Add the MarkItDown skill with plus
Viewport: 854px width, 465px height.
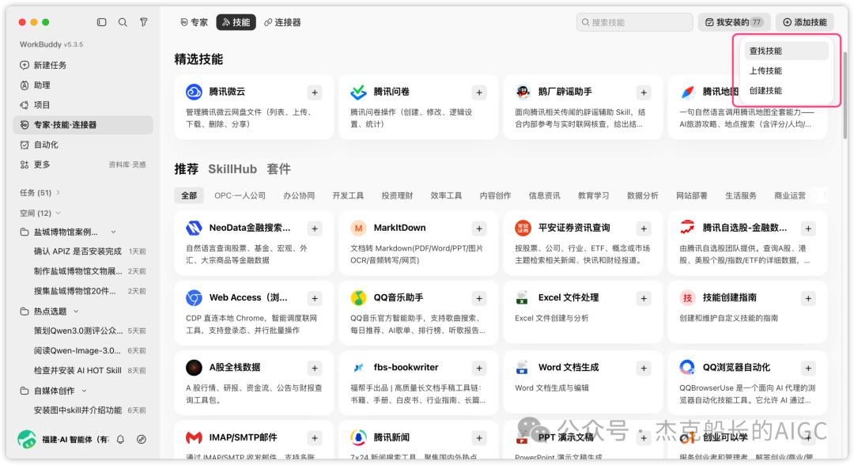(x=478, y=229)
